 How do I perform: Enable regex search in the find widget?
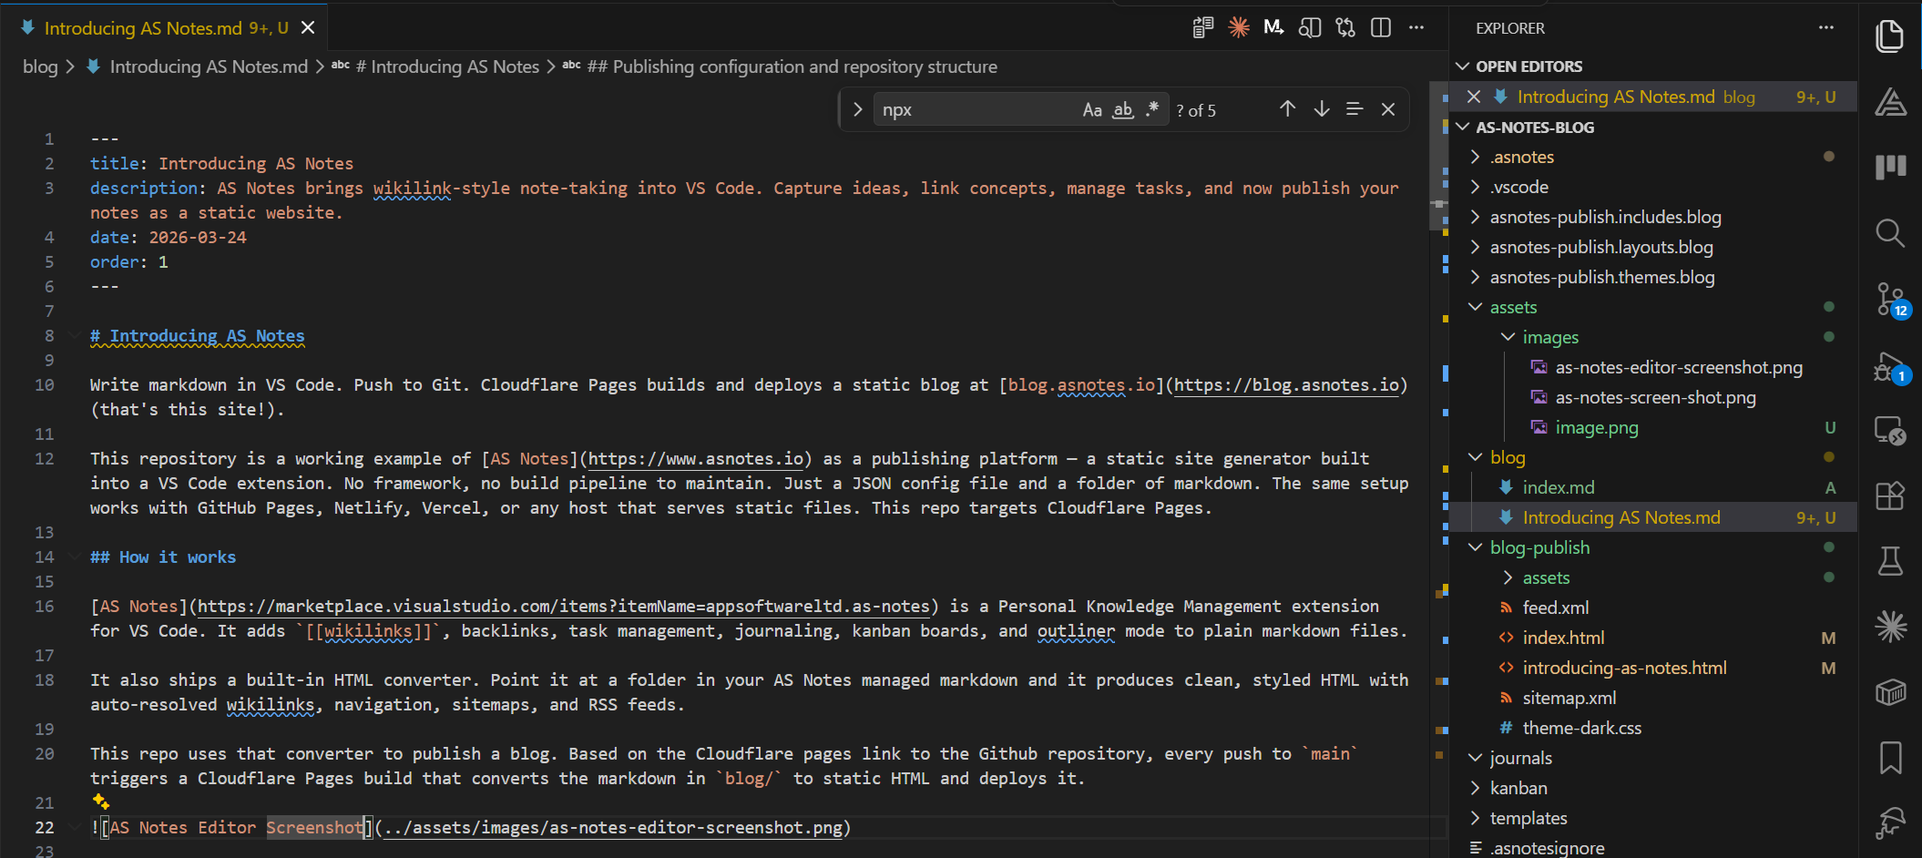pyautogui.click(x=1152, y=108)
